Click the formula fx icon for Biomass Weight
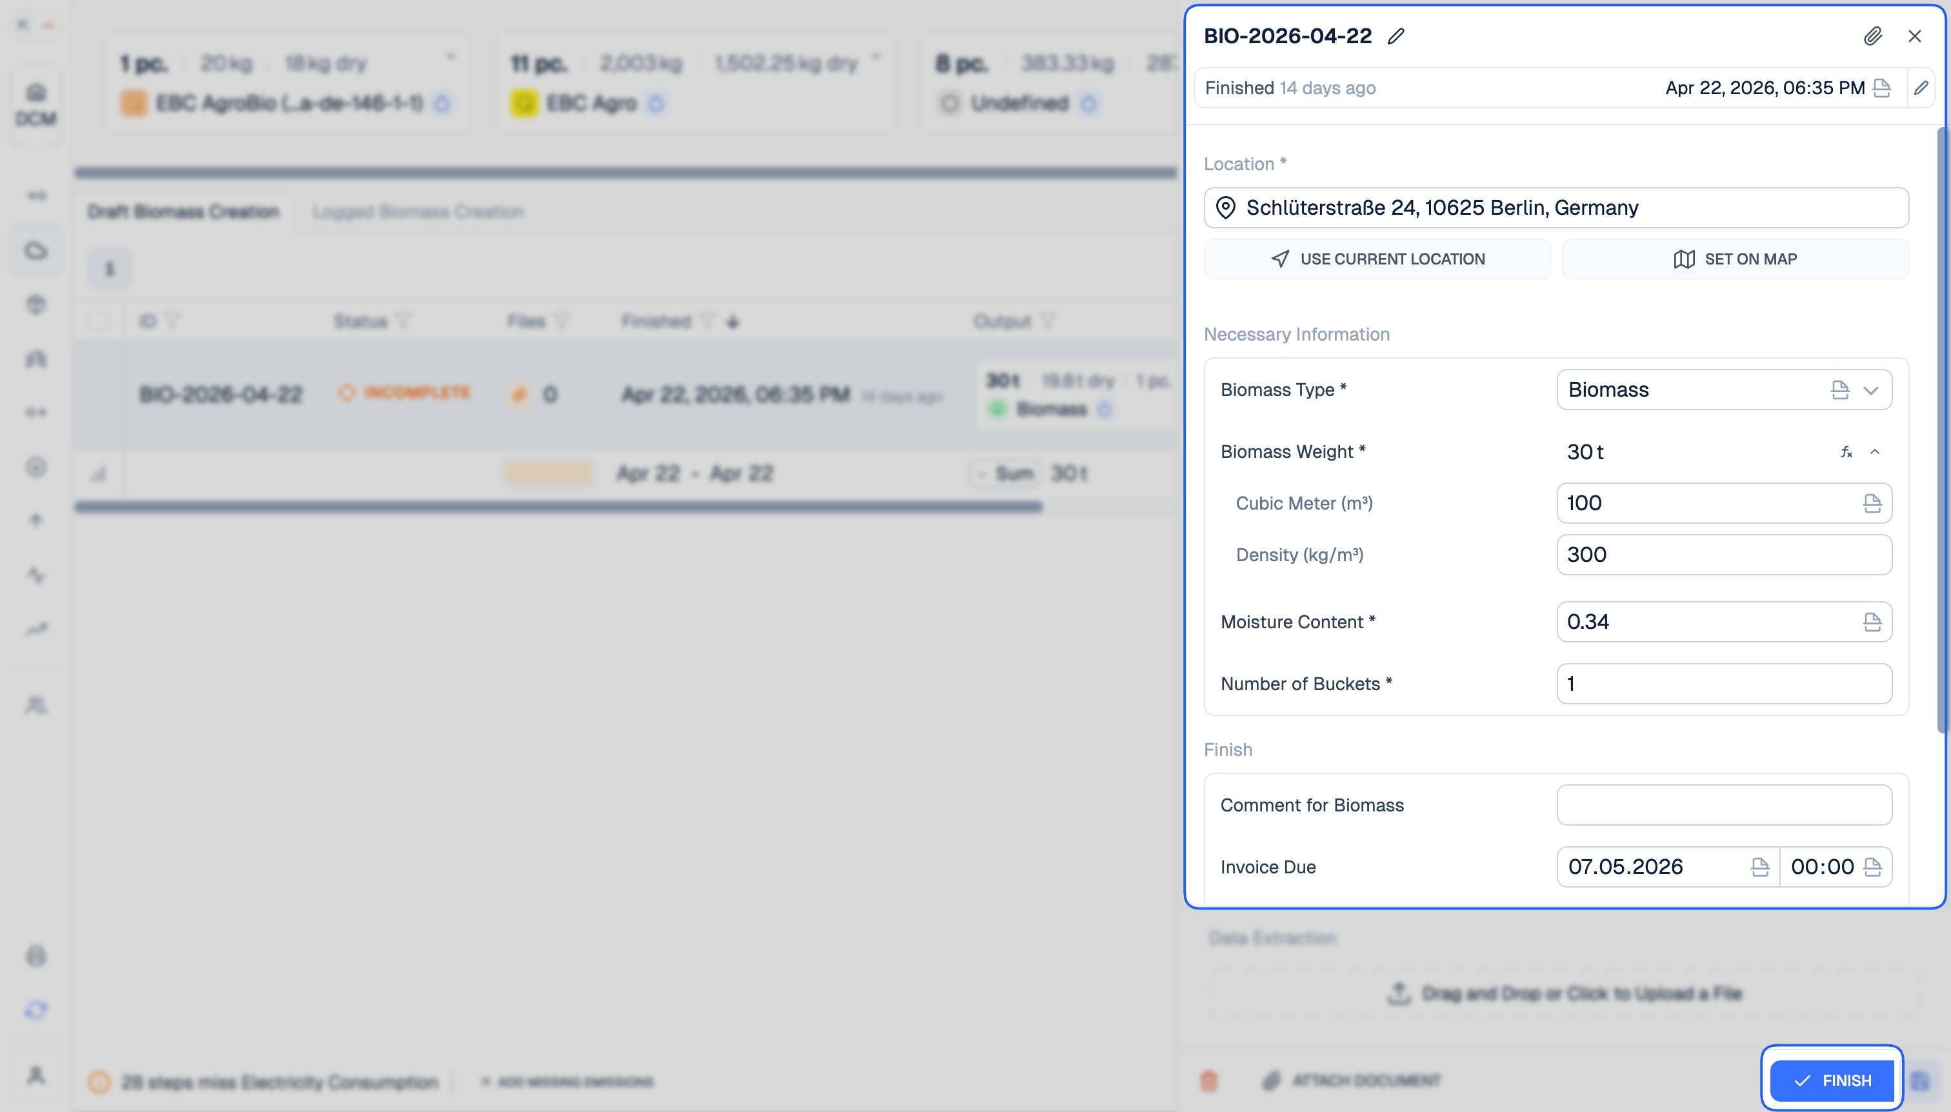 [x=1846, y=452]
